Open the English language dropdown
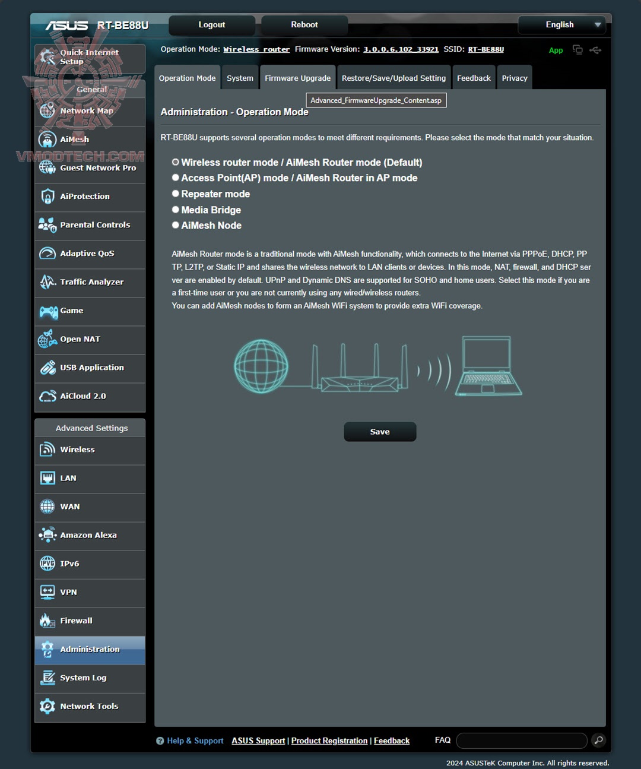The height and width of the screenshot is (769, 641). pyautogui.click(x=561, y=25)
